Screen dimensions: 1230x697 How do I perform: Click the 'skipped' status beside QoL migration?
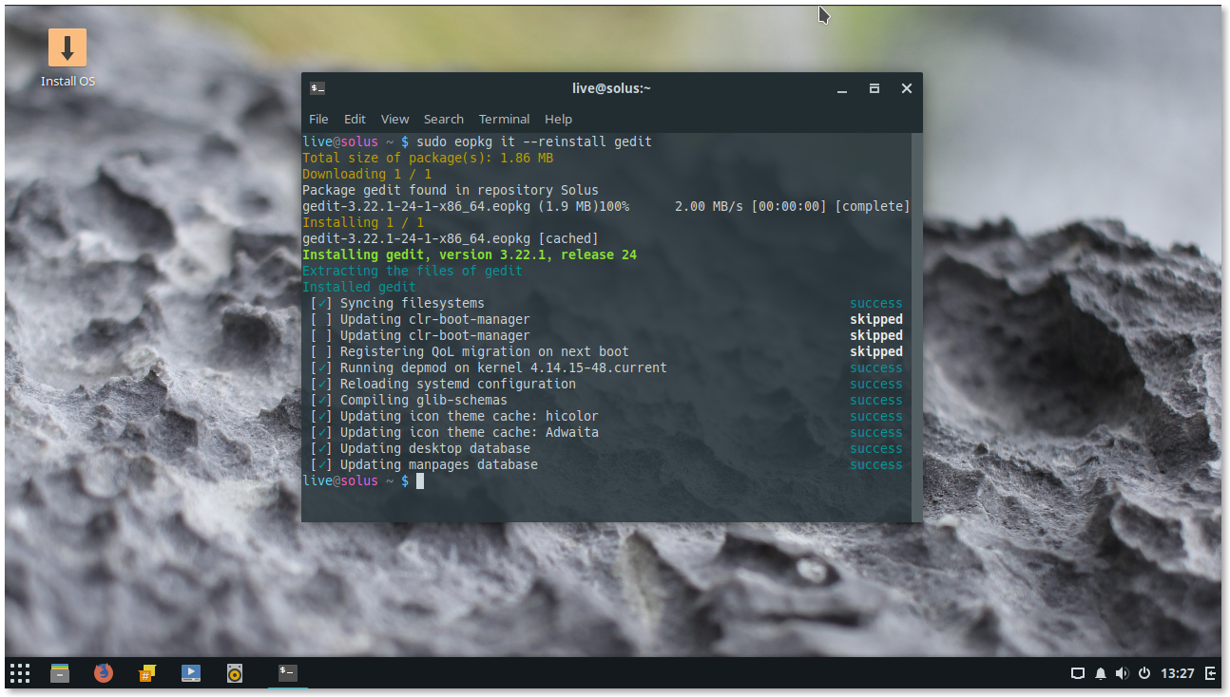876,351
